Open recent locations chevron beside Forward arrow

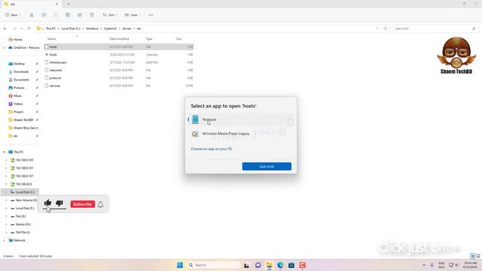click(x=22, y=29)
